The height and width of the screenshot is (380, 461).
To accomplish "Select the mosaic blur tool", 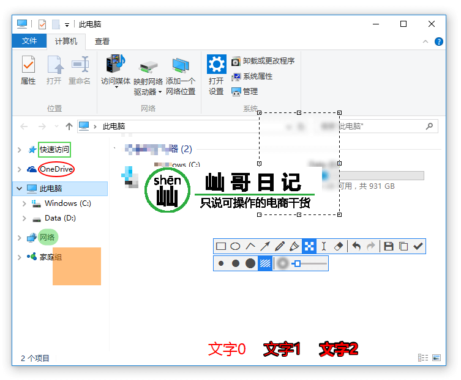I will click(x=309, y=246).
